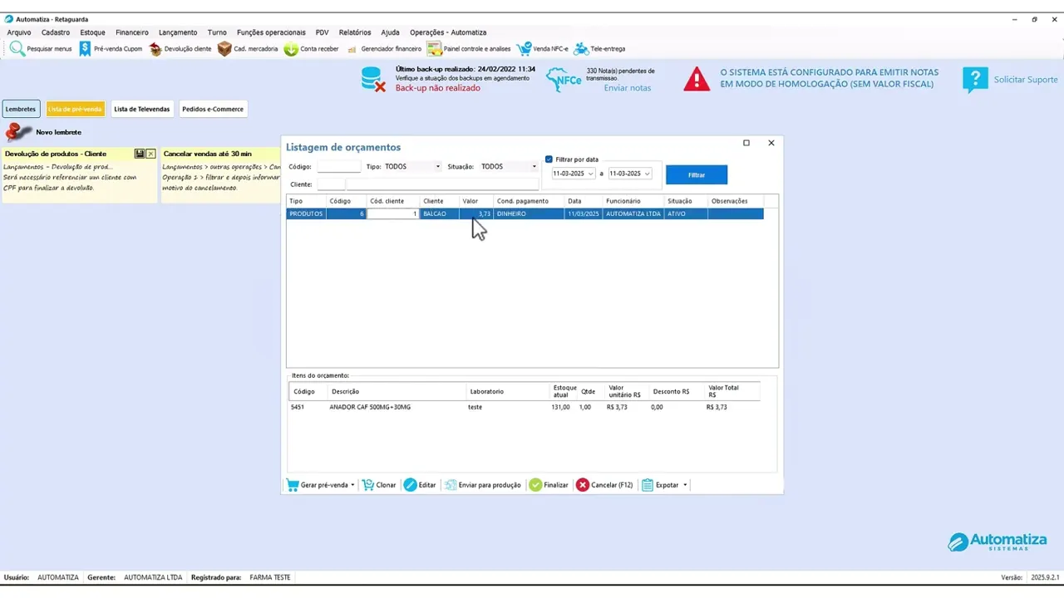
Task: Launch Venda NFC-e from the toolbar
Action: 542,49
